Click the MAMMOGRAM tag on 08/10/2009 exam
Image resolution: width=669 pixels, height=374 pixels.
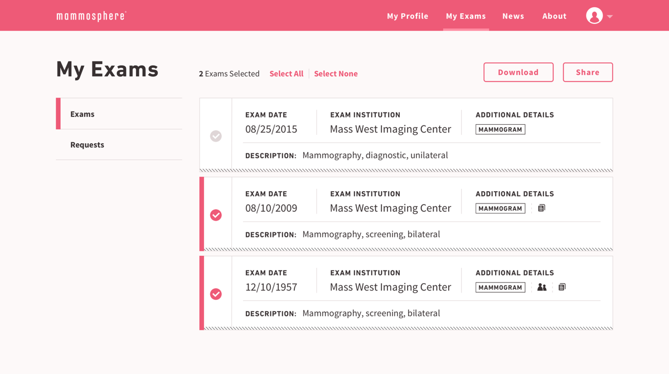point(500,208)
